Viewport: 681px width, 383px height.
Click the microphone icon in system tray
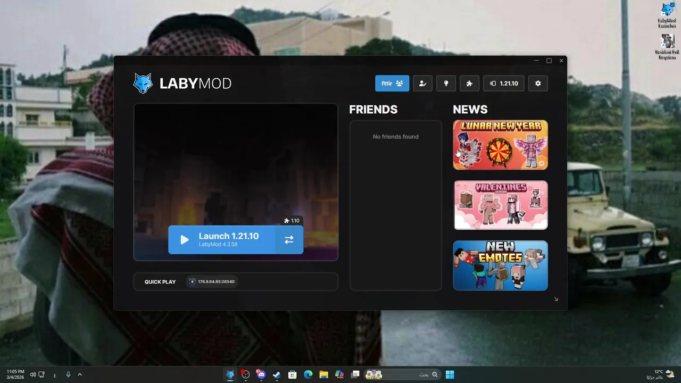tap(68, 374)
